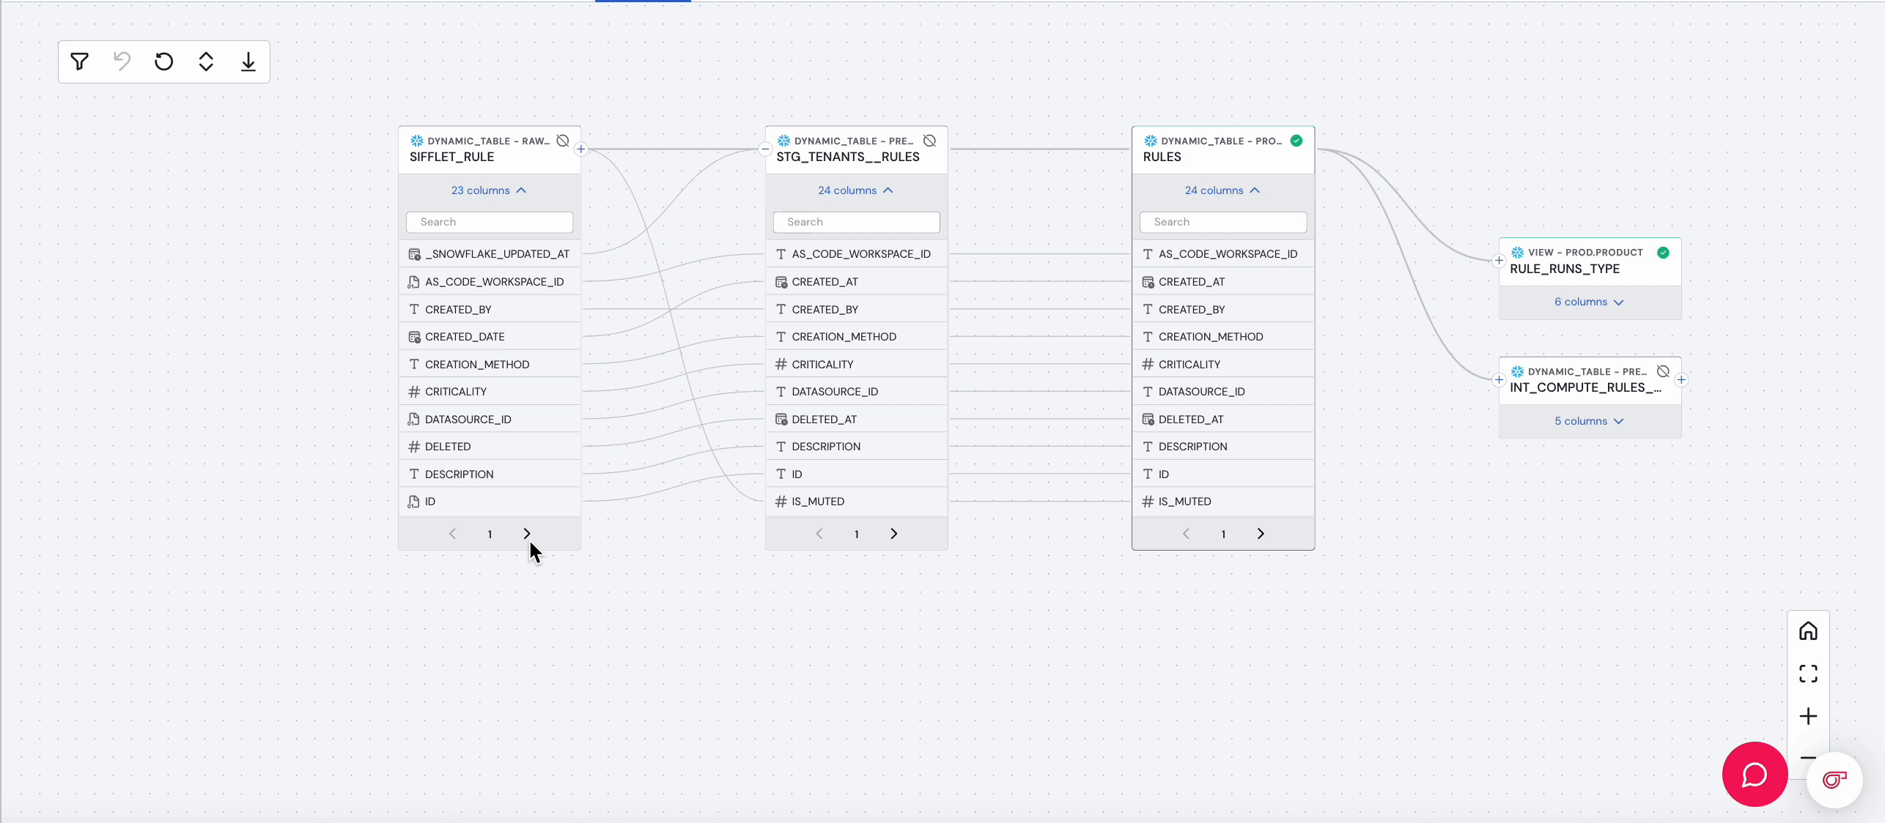Click the reset circular arrow icon
Screen dimensions: 1885x823
[164, 62]
